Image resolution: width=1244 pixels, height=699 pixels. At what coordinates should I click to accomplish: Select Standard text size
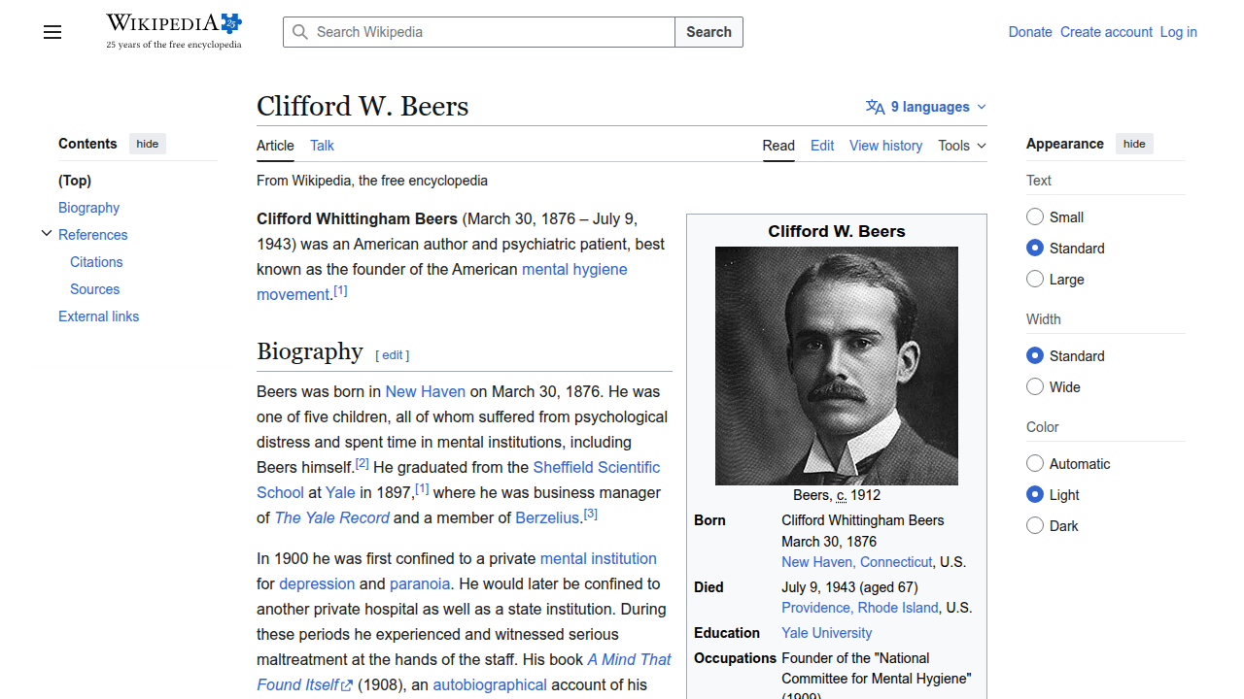click(x=1035, y=248)
